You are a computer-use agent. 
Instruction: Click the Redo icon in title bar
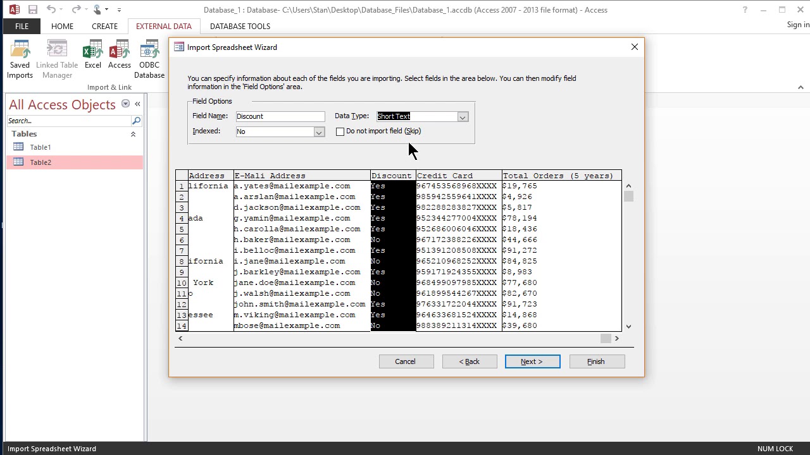click(76, 9)
